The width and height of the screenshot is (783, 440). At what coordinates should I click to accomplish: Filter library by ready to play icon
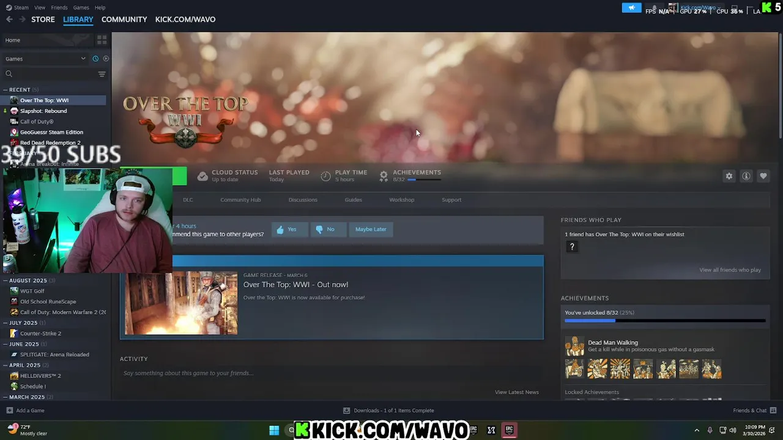[106, 59]
